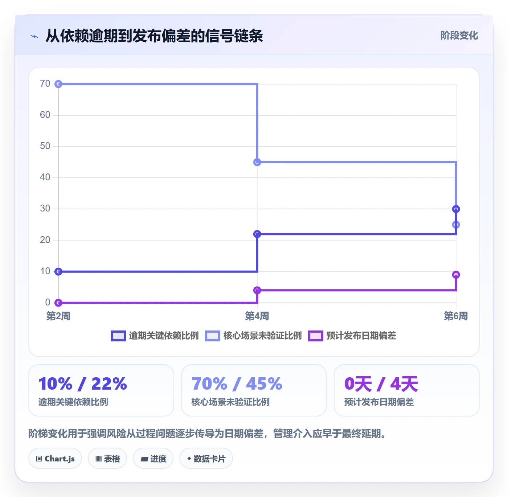
Task: Click the 阶段变化 label in the header
Action: (x=459, y=36)
